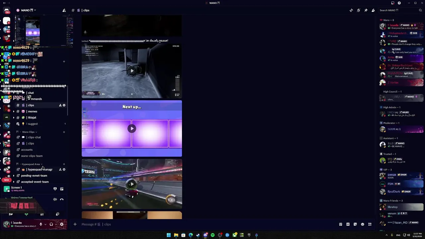This screenshot has width=425, height=239.
Task: Open the Help question mark icon
Action: coord(399,3)
